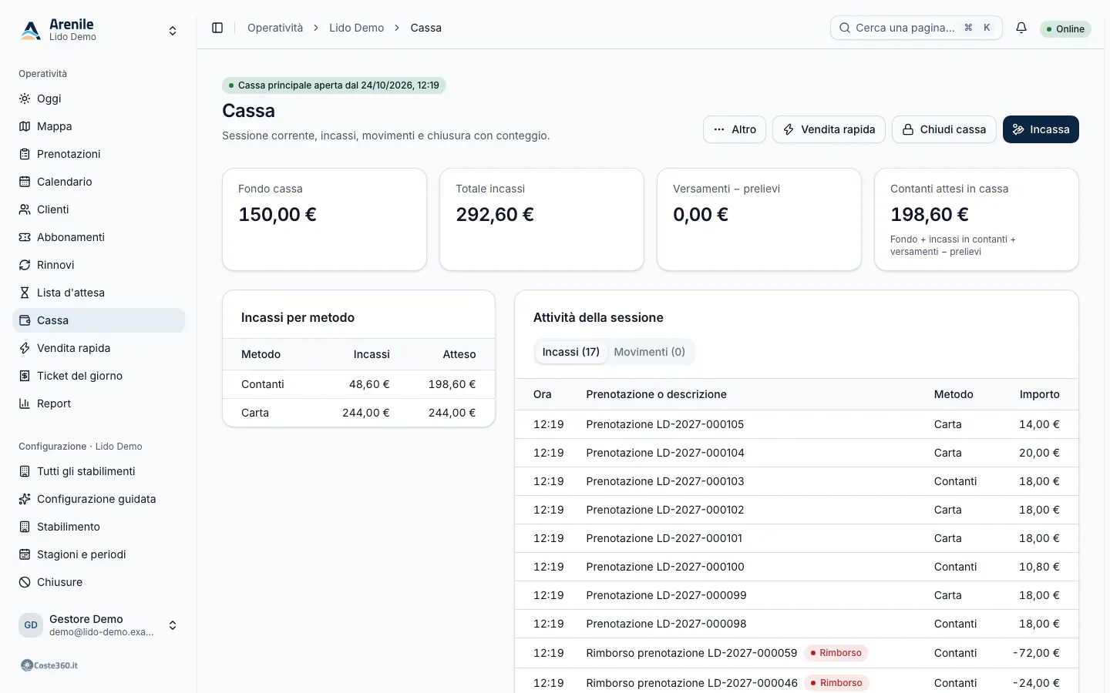
Task: Open the Report sidebar link
Action: pyautogui.click(x=99, y=403)
